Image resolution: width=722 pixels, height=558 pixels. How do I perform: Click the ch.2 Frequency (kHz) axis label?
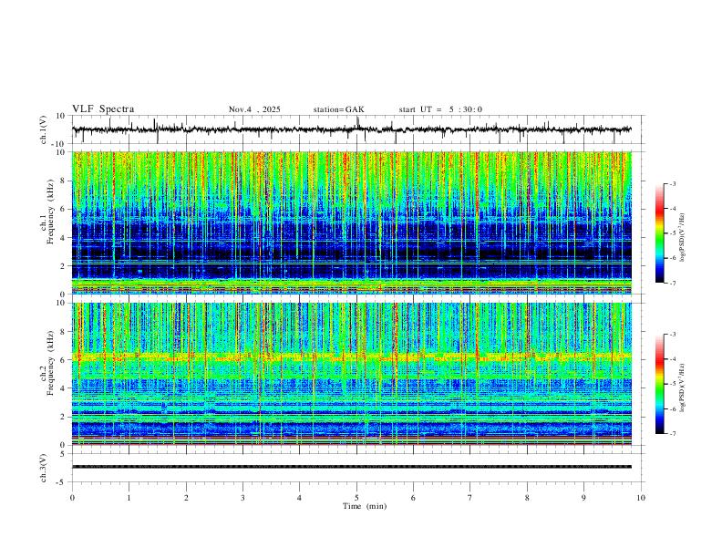[47, 362]
